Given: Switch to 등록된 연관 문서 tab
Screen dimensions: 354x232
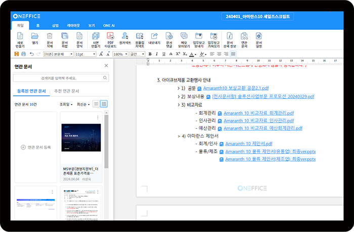Looking at the screenshot, I should (31, 91).
